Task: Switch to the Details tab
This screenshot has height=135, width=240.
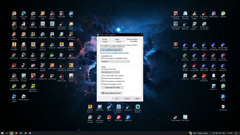Action: tap(117, 39)
